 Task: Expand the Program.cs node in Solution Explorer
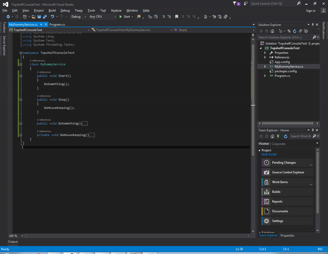pyautogui.click(x=265, y=76)
